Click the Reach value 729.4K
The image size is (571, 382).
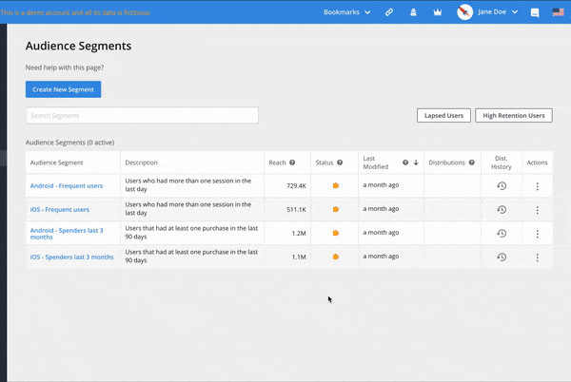click(296, 185)
